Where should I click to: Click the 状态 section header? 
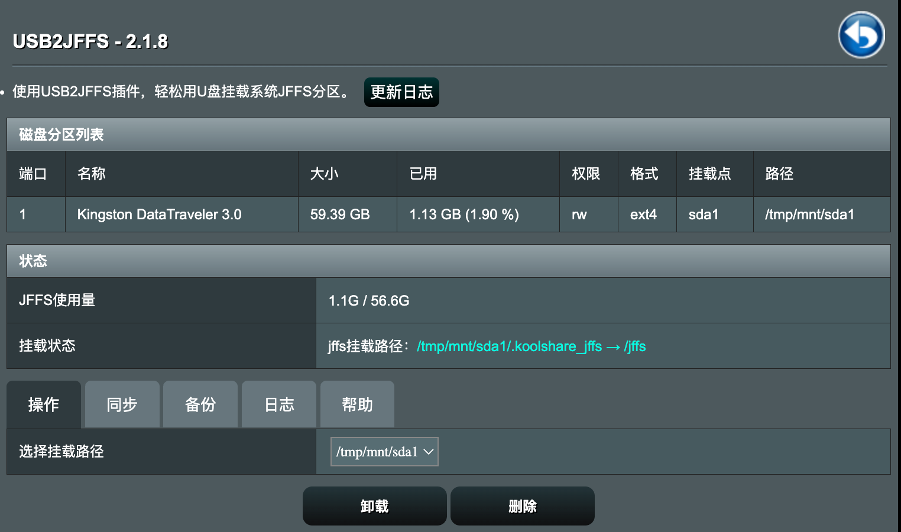coord(33,261)
